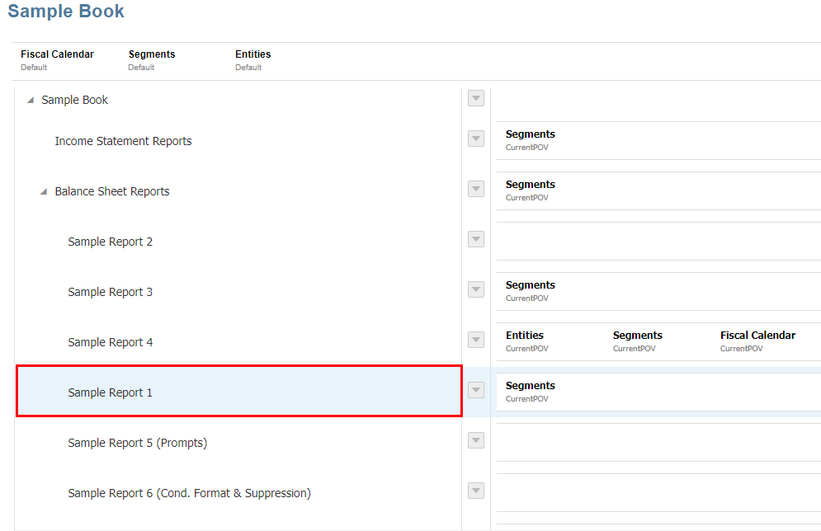Image resolution: width=821 pixels, height=531 pixels.
Task: Open Income Statement Reports action menu arrow
Action: click(x=476, y=139)
